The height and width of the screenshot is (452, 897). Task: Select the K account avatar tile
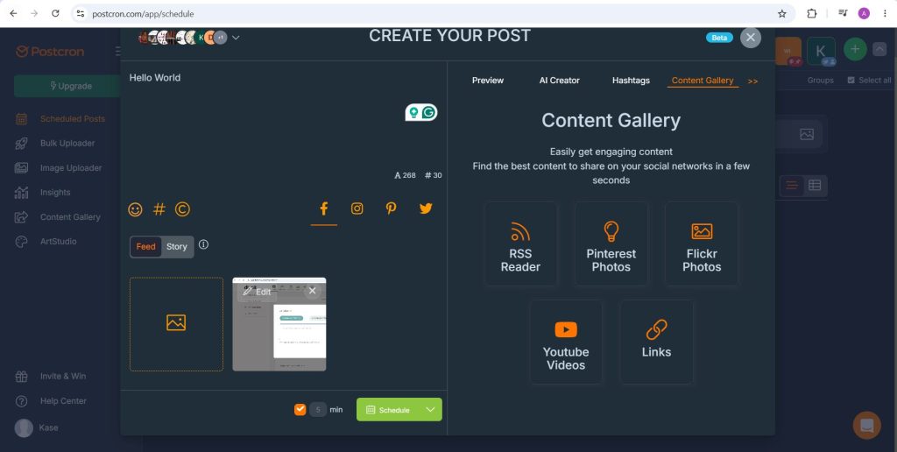(821, 51)
